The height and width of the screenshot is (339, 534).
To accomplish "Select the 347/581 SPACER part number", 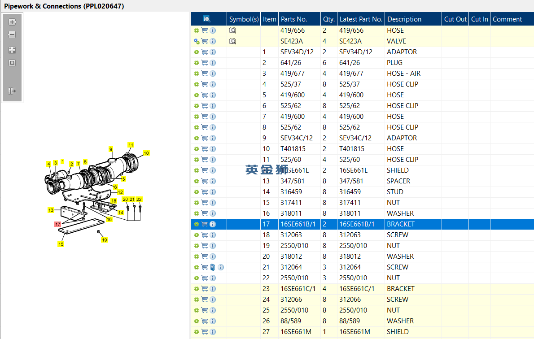I will 292,181.
